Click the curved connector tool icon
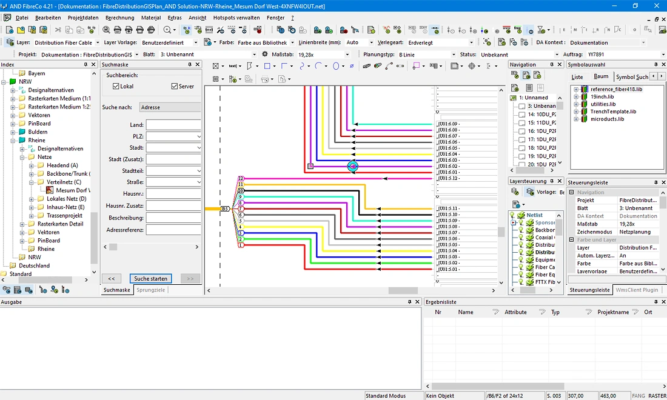Image resolution: width=667 pixels, height=400 pixels. pyautogui.click(x=389, y=66)
